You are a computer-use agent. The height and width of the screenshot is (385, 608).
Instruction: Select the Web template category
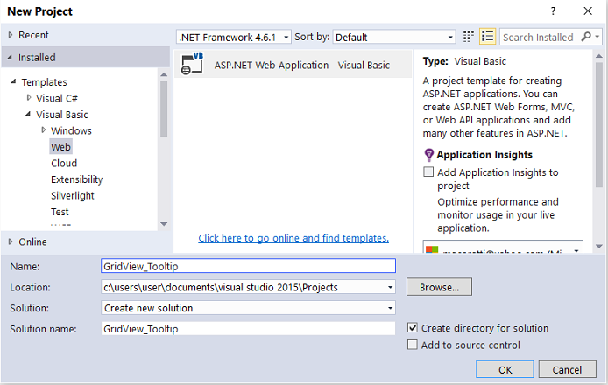pyautogui.click(x=60, y=147)
